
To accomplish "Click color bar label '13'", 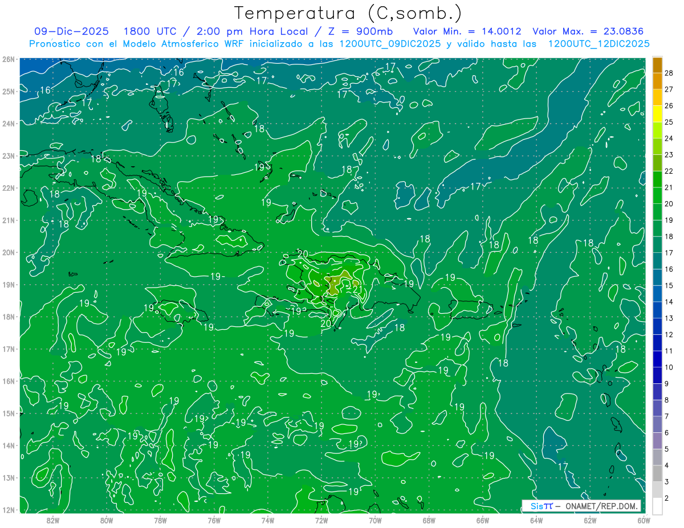I will (669, 318).
